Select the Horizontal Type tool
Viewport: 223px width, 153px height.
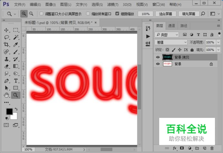(16, 81)
